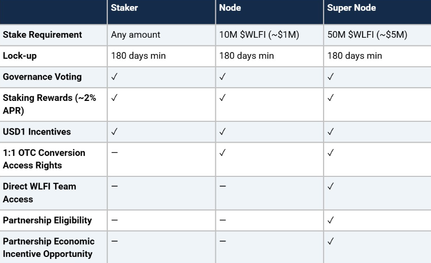Click the "50M $WLFI (~$5M)" cell

(x=367, y=35)
